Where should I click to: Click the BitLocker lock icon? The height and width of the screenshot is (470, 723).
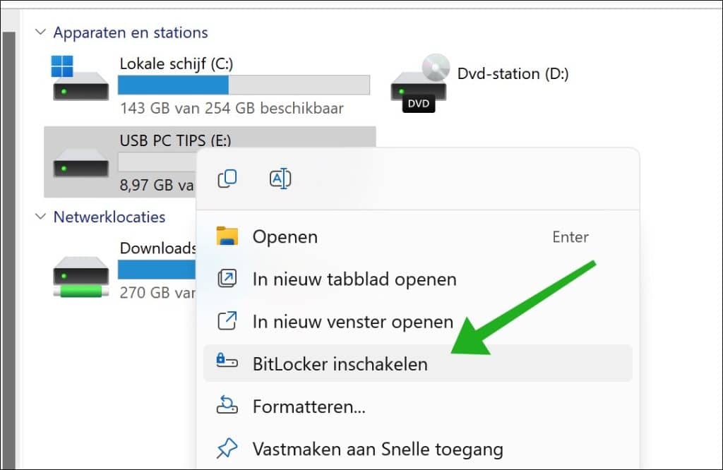click(x=227, y=361)
